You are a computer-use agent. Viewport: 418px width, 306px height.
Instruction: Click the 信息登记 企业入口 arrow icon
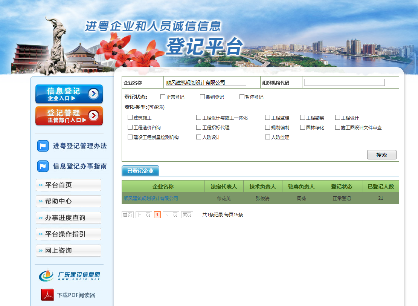pyautogui.click(x=93, y=94)
